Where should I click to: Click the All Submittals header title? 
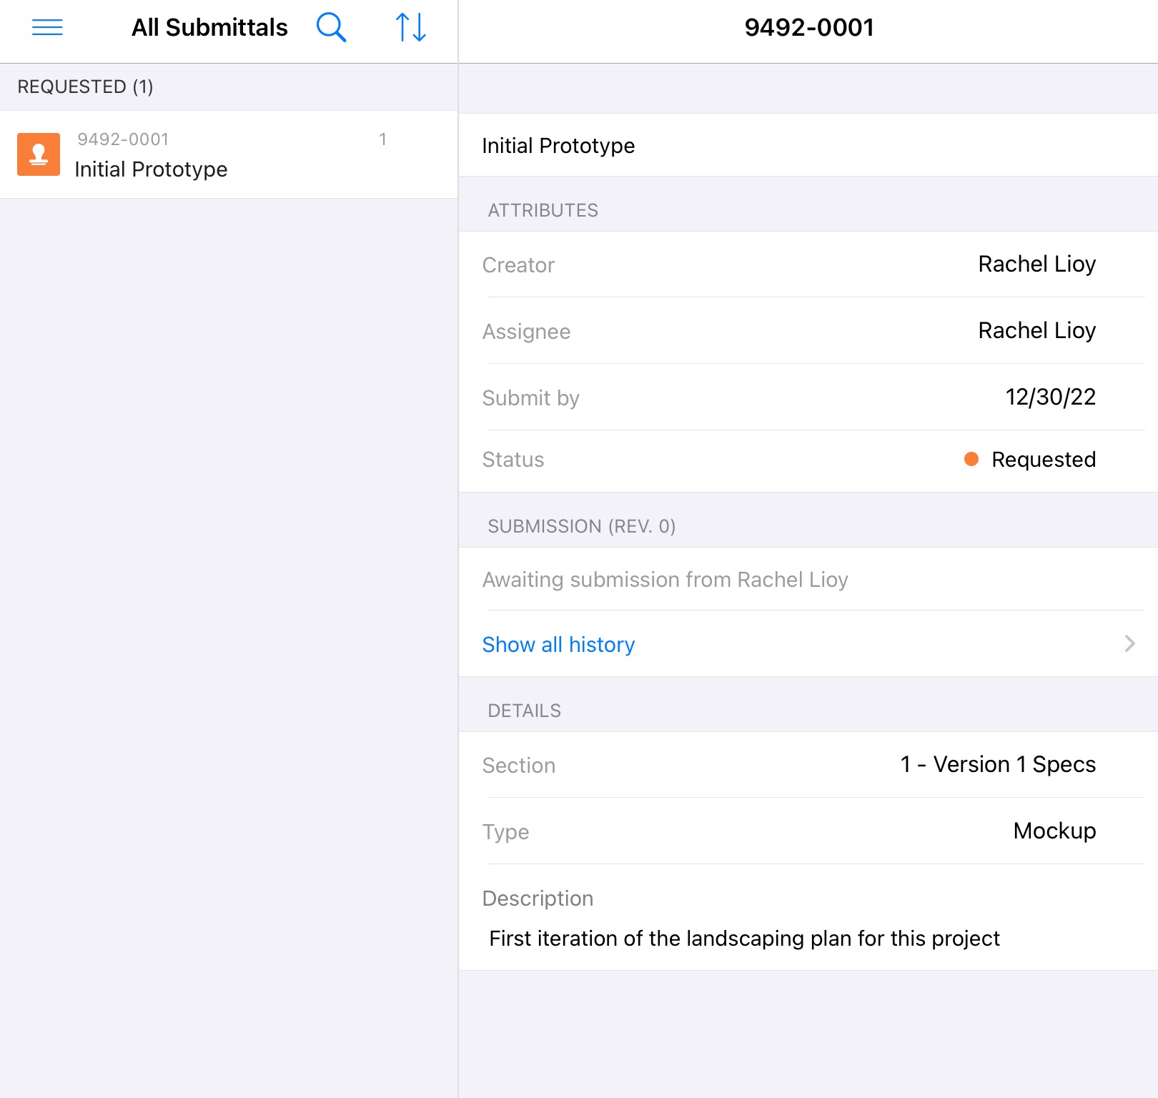pyautogui.click(x=209, y=28)
